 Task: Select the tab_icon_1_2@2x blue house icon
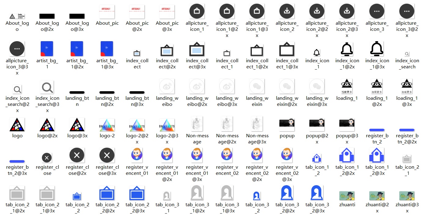[x=347, y=155]
